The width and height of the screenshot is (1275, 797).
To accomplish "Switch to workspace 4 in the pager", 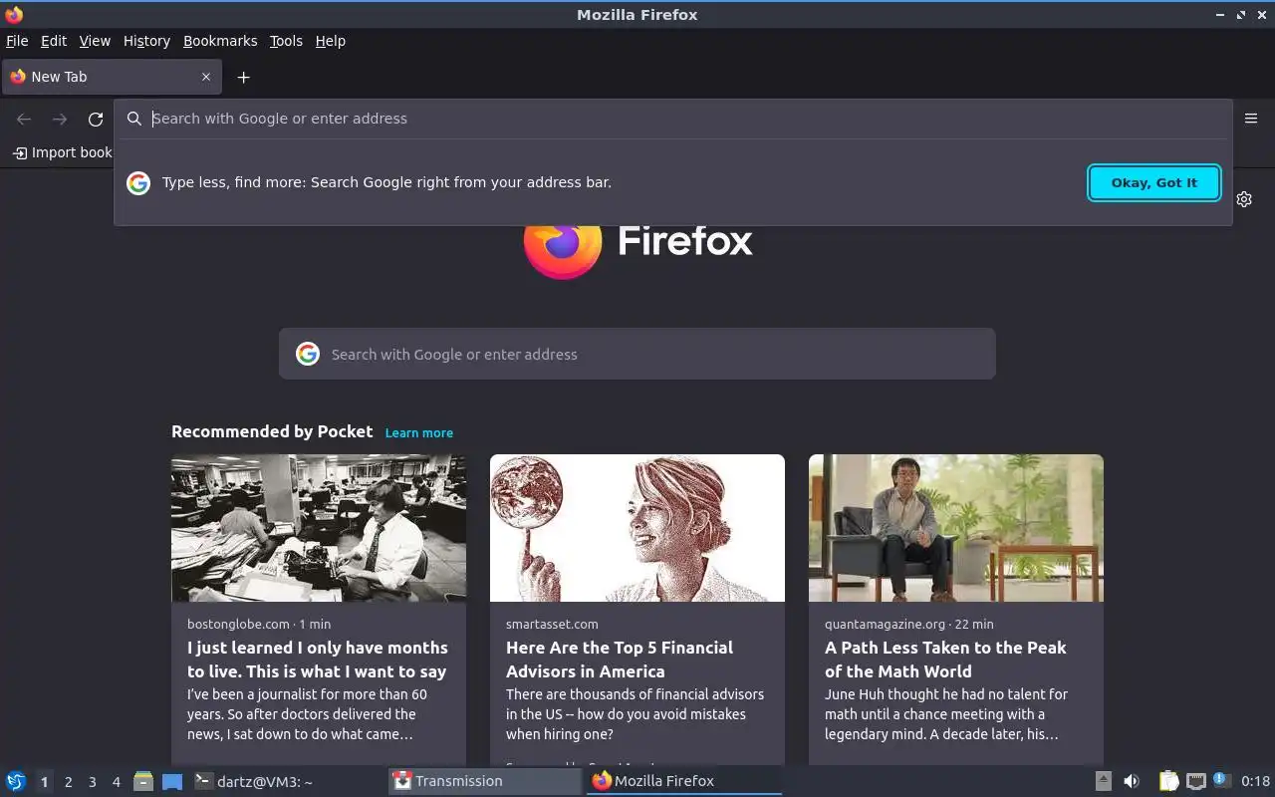I will coord(116,782).
